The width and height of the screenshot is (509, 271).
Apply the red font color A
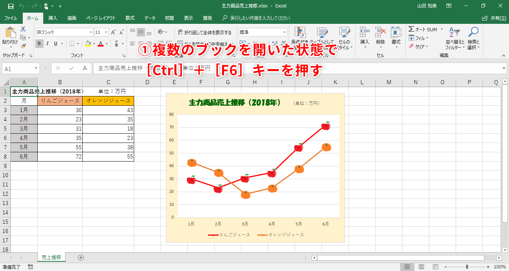[x=101, y=44]
